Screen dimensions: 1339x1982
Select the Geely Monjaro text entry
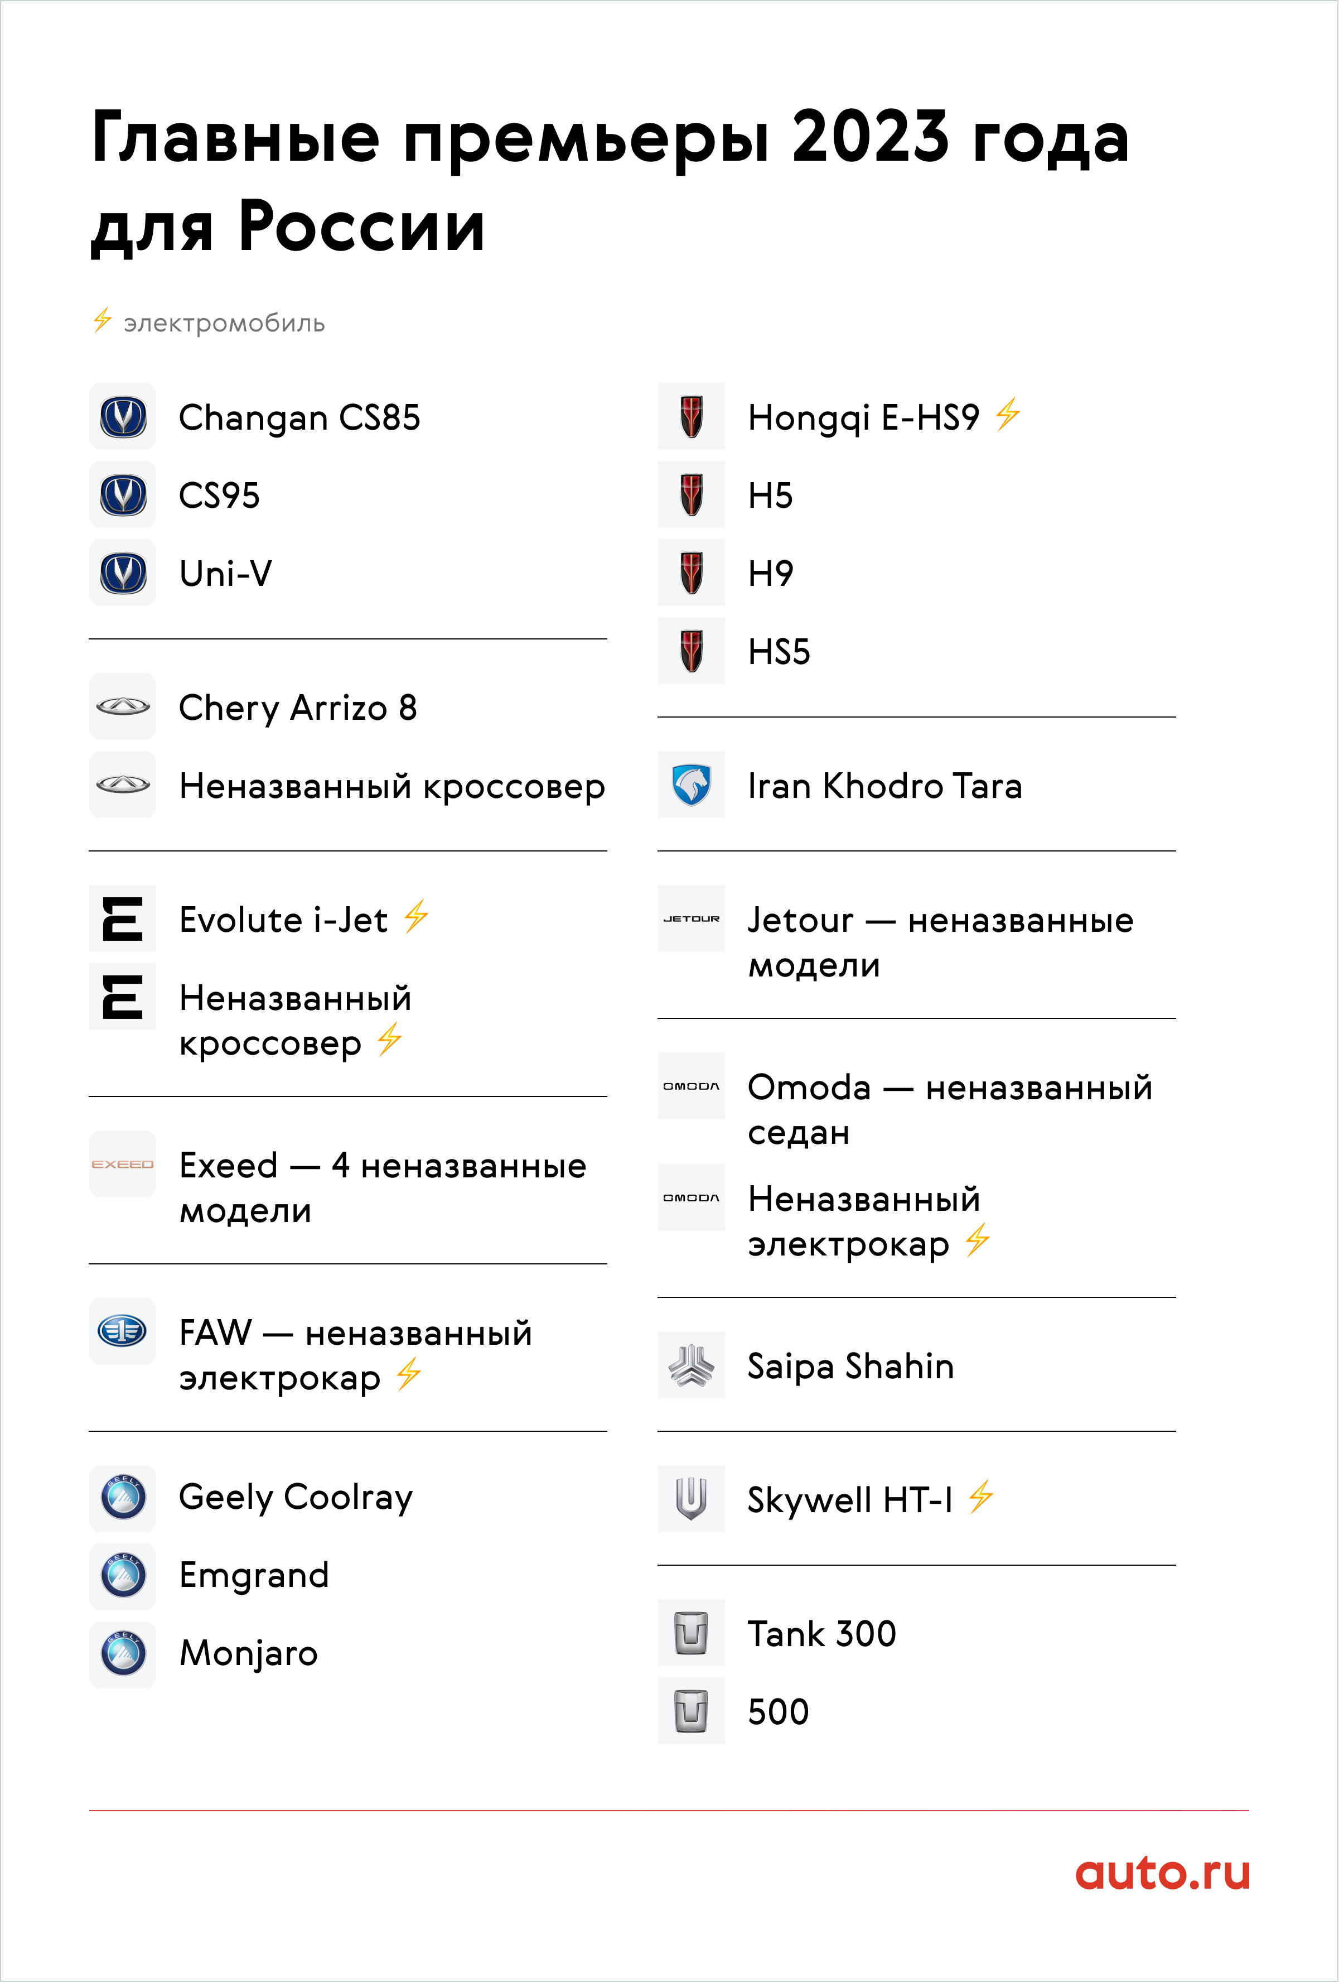[x=248, y=1654]
